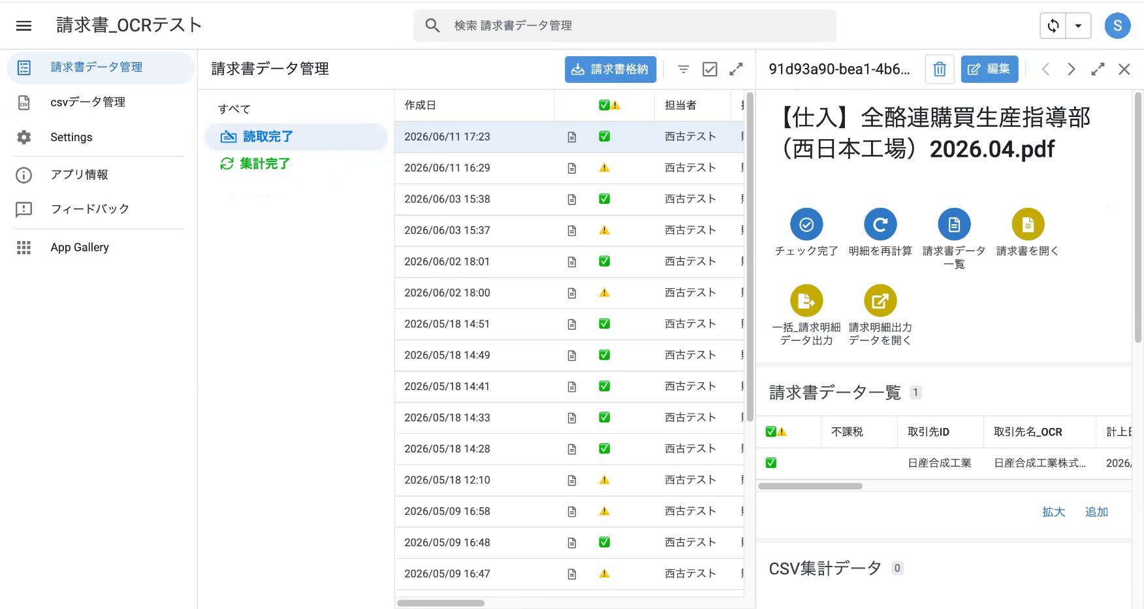Sort by the 作成日 column header
The height and width of the screenshot is (609, 1144).
[420, 105]
